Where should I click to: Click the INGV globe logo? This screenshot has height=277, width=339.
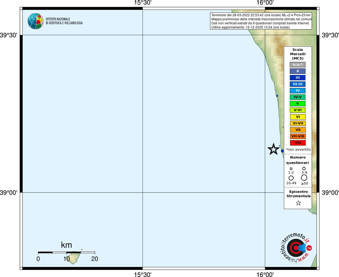(x=36, y=21)
